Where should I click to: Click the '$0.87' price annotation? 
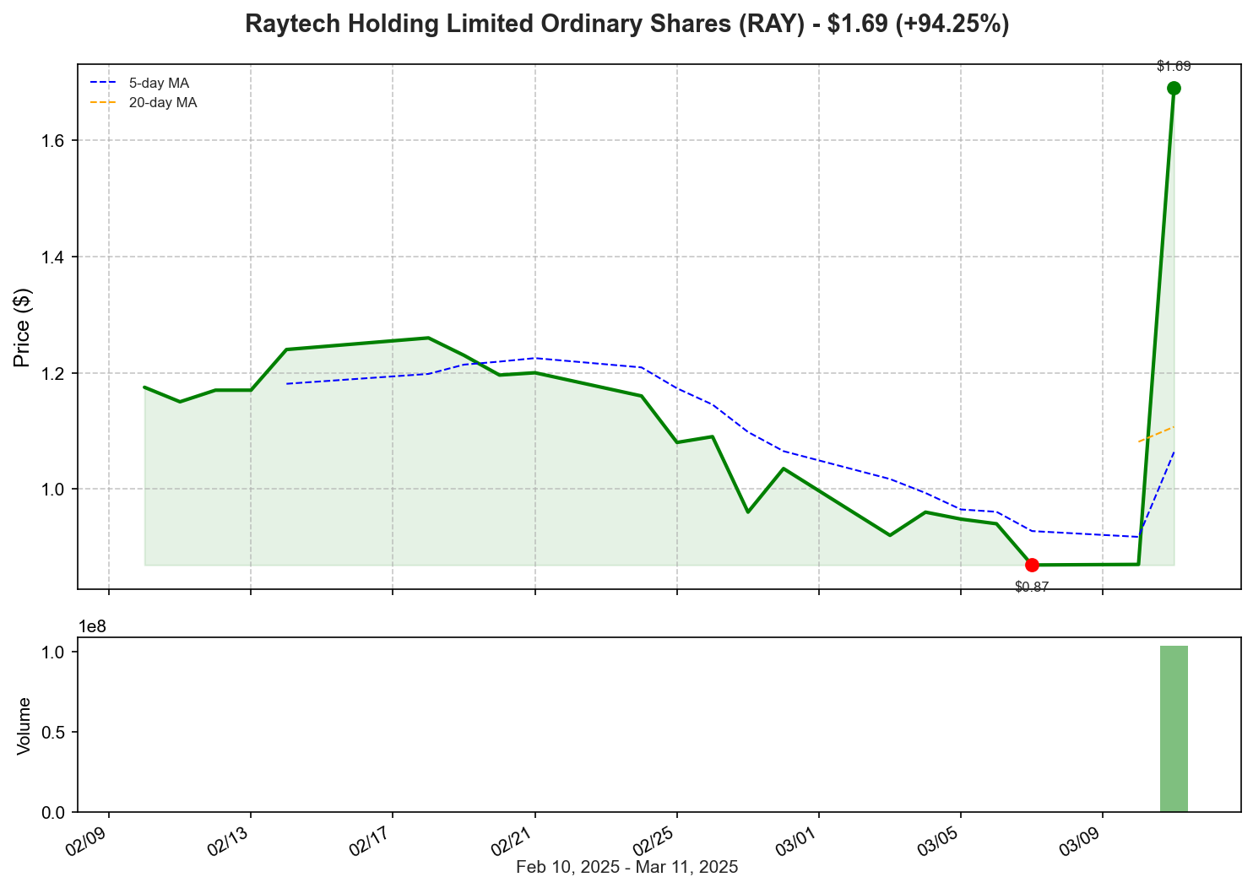click(x=1032, y=587)
